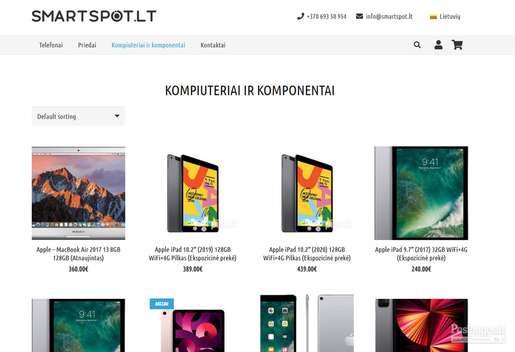515x352 pixels.
Task: Open the Kontaktai page
Action: pyautogui.click(x=213, y=45)
